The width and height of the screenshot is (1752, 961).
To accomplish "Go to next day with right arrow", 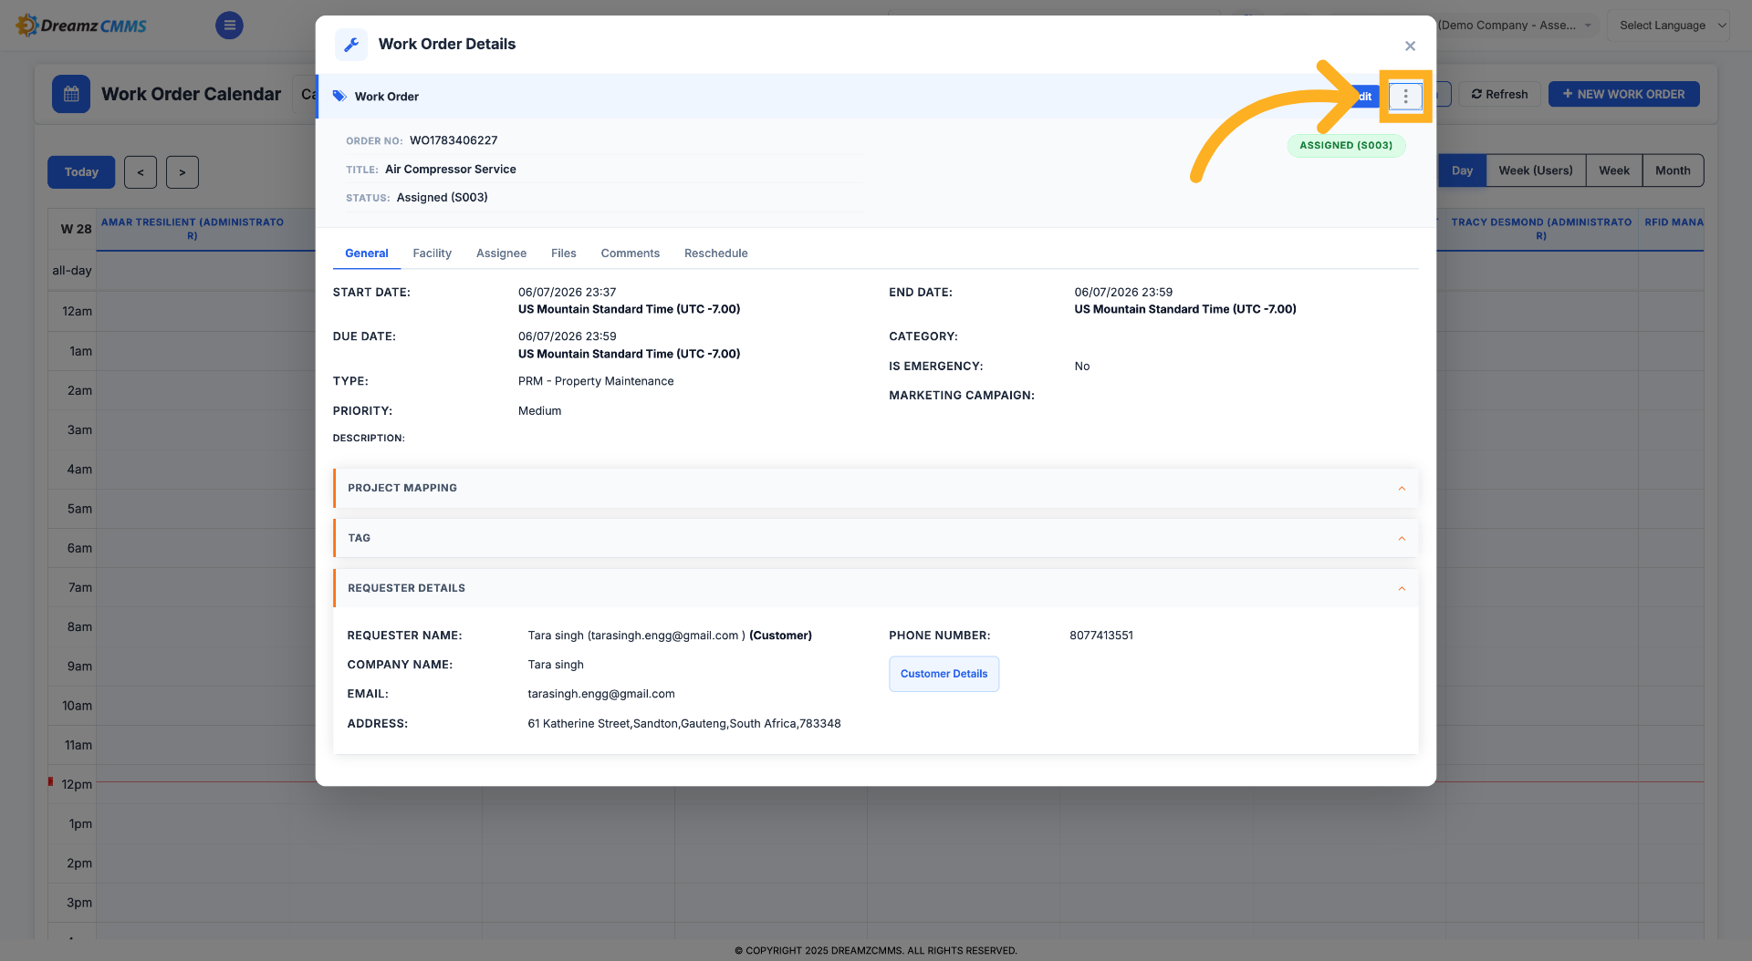I will pyautogui.click(x=182, y=172).
